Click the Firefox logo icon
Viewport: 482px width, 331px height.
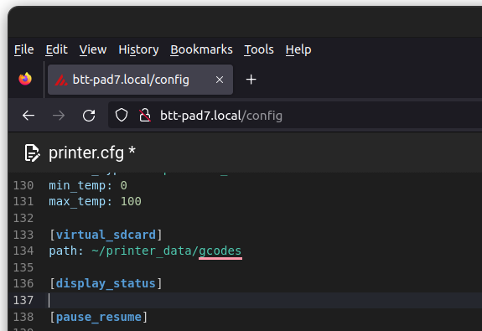pyautogui.click(x=25, y=79)
